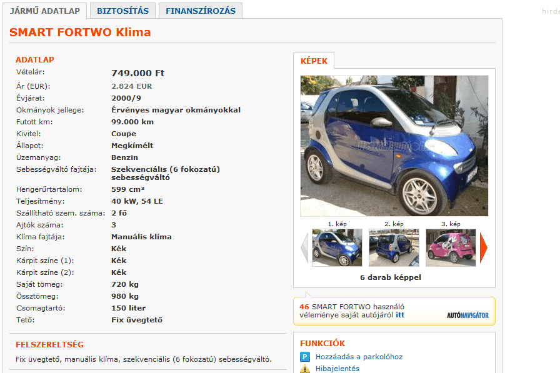The width and height of the screenshot is (560, 373).
Task: Switch to the BIZTOSÍTÁS tab
Action: (x=123, y=11)
